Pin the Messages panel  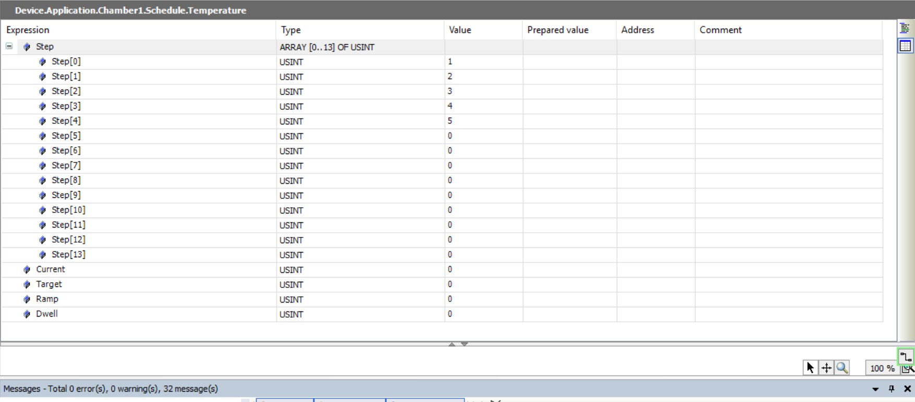[892, 388]
